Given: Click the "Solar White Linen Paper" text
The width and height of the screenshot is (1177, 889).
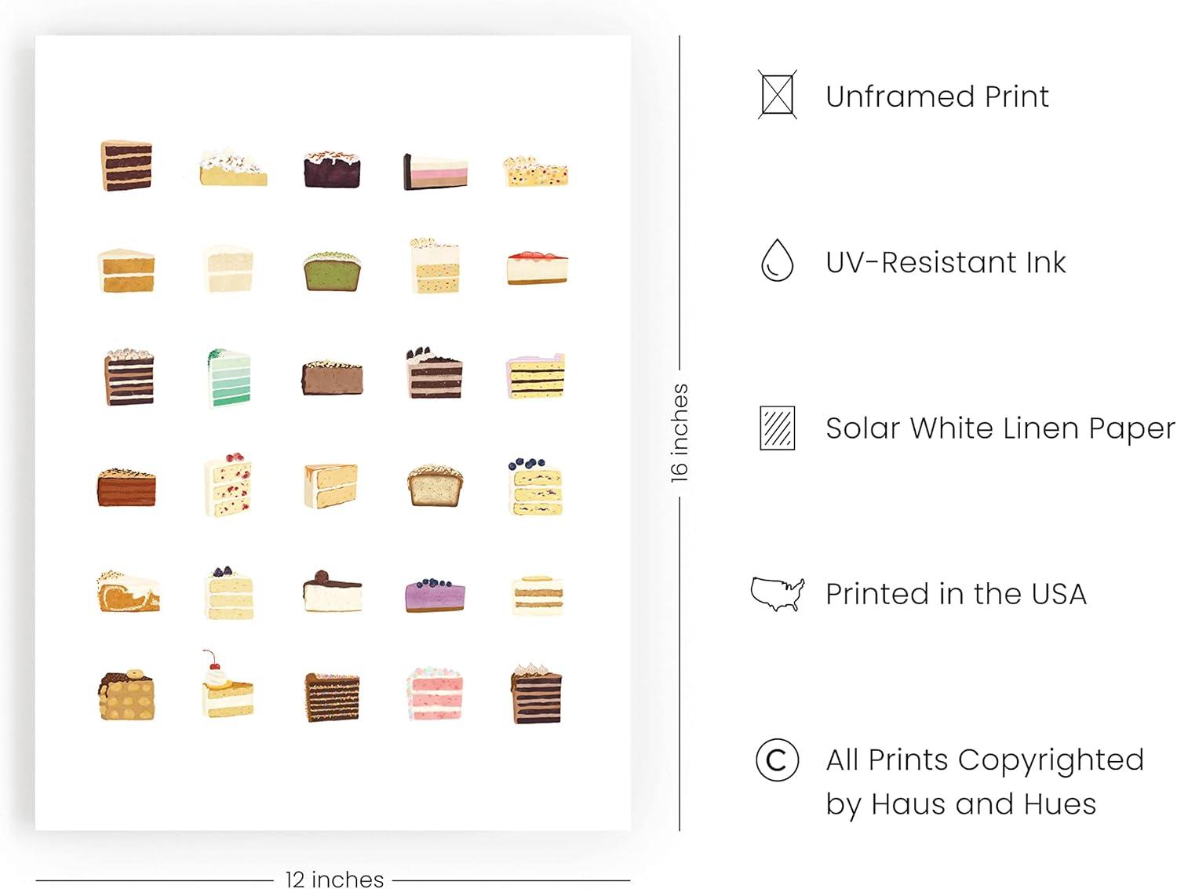Looking at the screenshot, I should [x=1000, y=428].
